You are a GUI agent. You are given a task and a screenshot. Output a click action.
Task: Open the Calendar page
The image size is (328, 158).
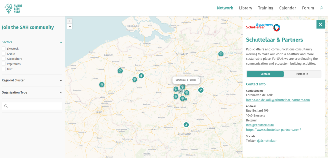point(288,8)
